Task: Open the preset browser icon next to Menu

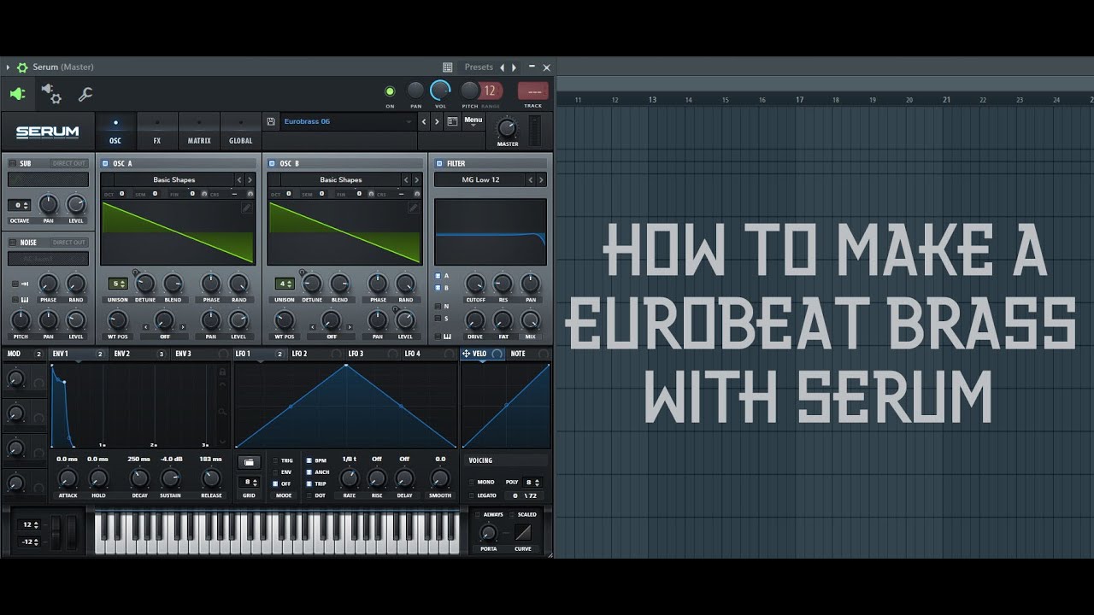Action: [452, 121]
